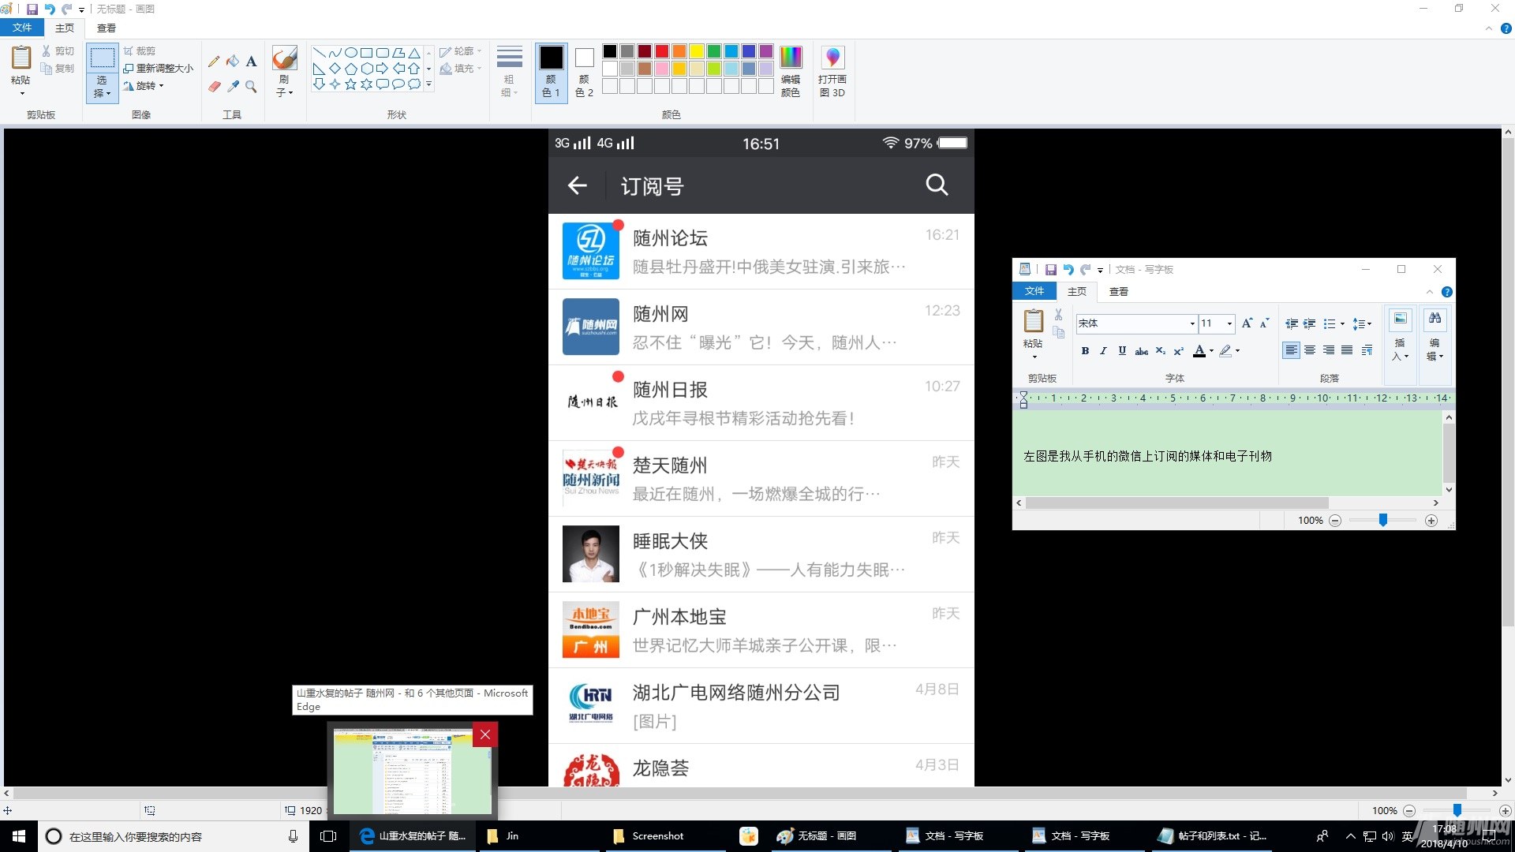Toggle Superscript formatting in WordPad
1515x852 pixels.
click(1178, 351)
